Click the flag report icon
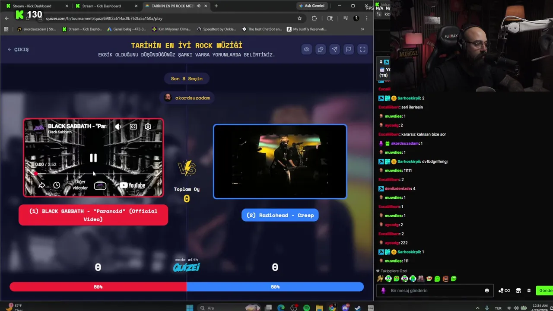This screenshot has width=553, height=311. 348,49
